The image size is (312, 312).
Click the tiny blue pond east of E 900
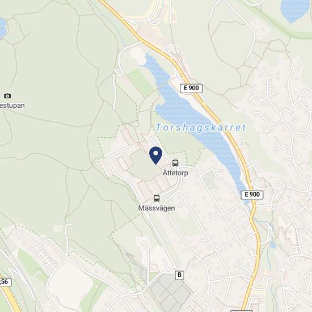coord(273,246)
